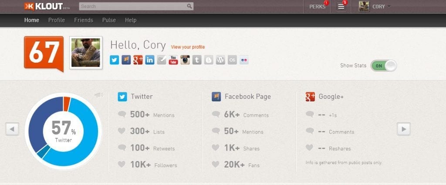Open the Help menu item
446x185 pixels.
pyautogui.click(x=131, y=20)
